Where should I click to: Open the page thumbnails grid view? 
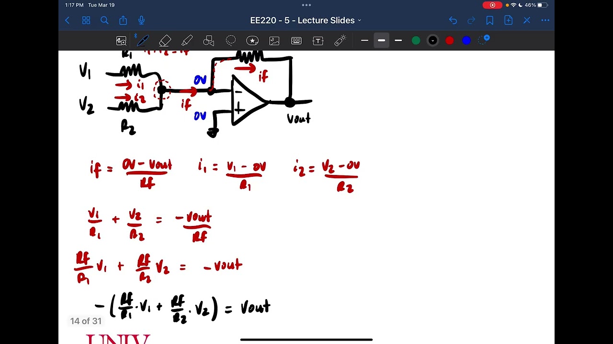(86, 20)
